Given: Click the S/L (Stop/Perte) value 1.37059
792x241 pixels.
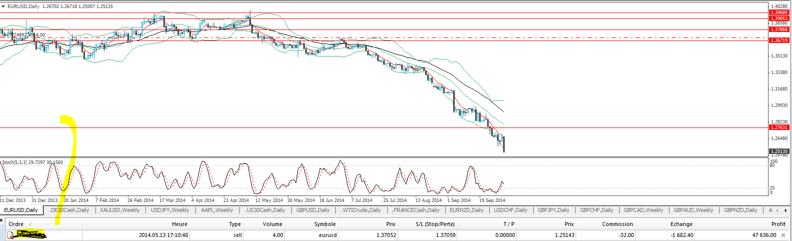Looking at the screenshot, I should tap(442, 235).
